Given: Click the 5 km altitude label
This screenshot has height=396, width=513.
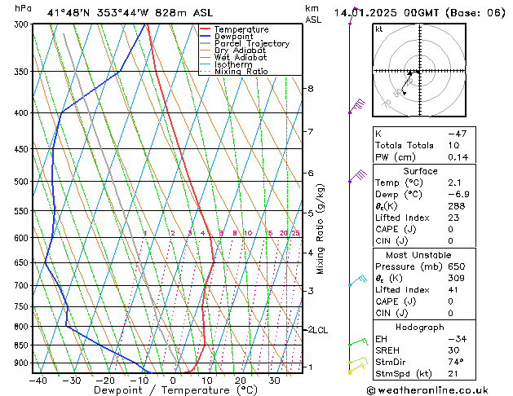Looking at the screenshot, I should pyautogui.click(x=311, y=213).
